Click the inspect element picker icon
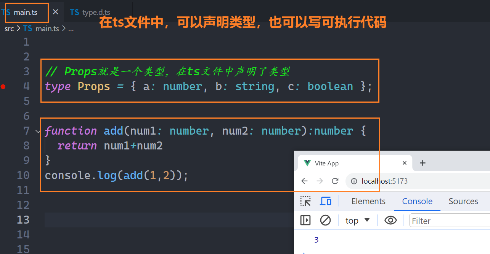 [305, 201]
